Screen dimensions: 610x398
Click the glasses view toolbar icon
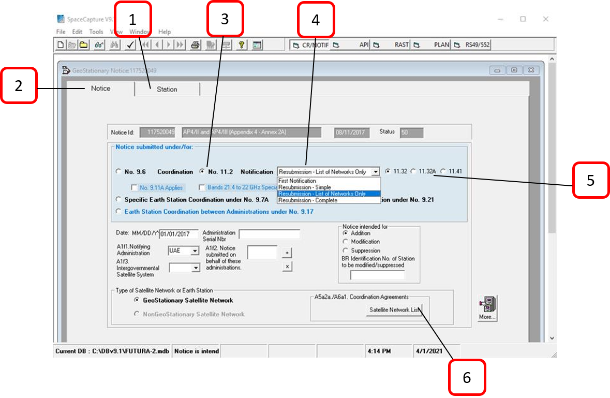pos(99,45)
